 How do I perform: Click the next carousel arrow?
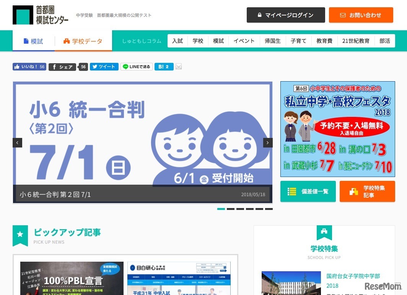tap(267, 142)
